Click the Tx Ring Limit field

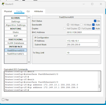click(x=83, y=53)
